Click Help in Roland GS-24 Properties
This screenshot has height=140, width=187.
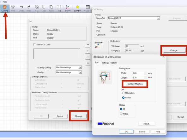point(158,132)
